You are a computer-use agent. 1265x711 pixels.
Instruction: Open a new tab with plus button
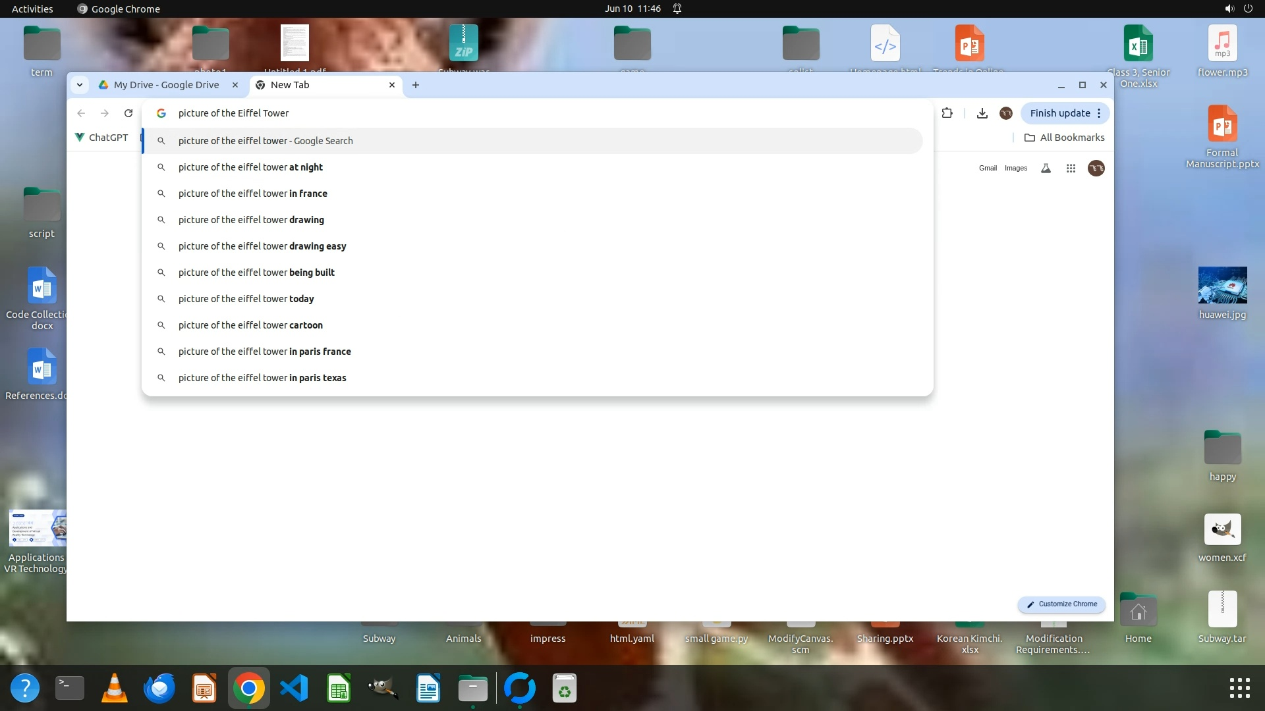[415, 85]
